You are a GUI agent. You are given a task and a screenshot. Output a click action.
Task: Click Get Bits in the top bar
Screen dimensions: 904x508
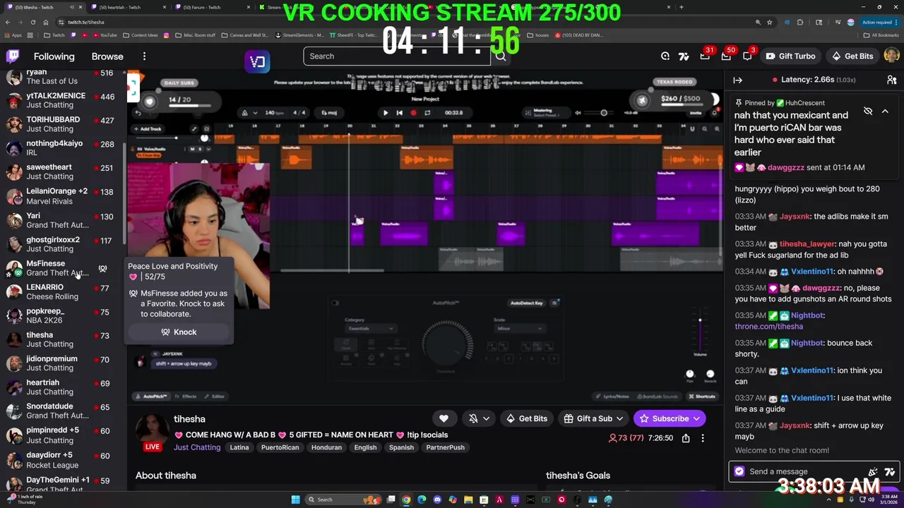[852, 56]
